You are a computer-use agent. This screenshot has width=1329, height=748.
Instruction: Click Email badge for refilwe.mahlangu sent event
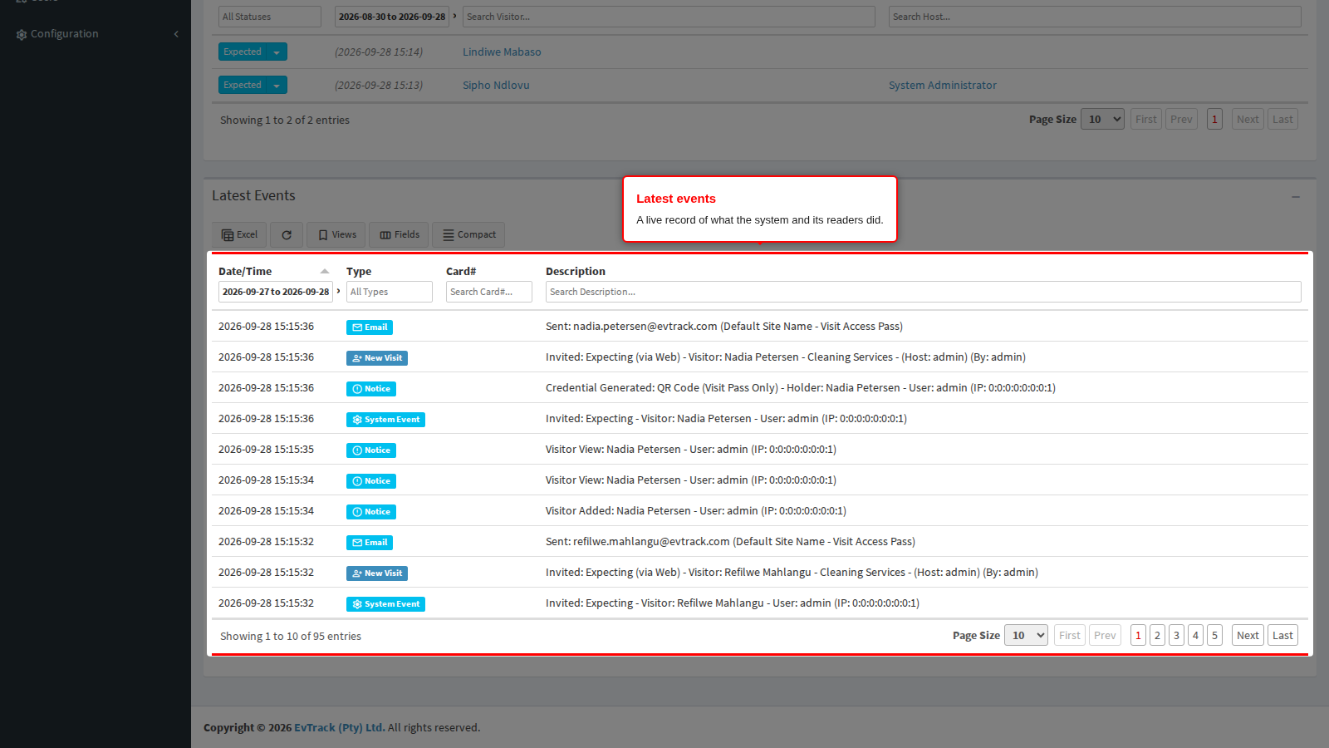coord(370,543)
